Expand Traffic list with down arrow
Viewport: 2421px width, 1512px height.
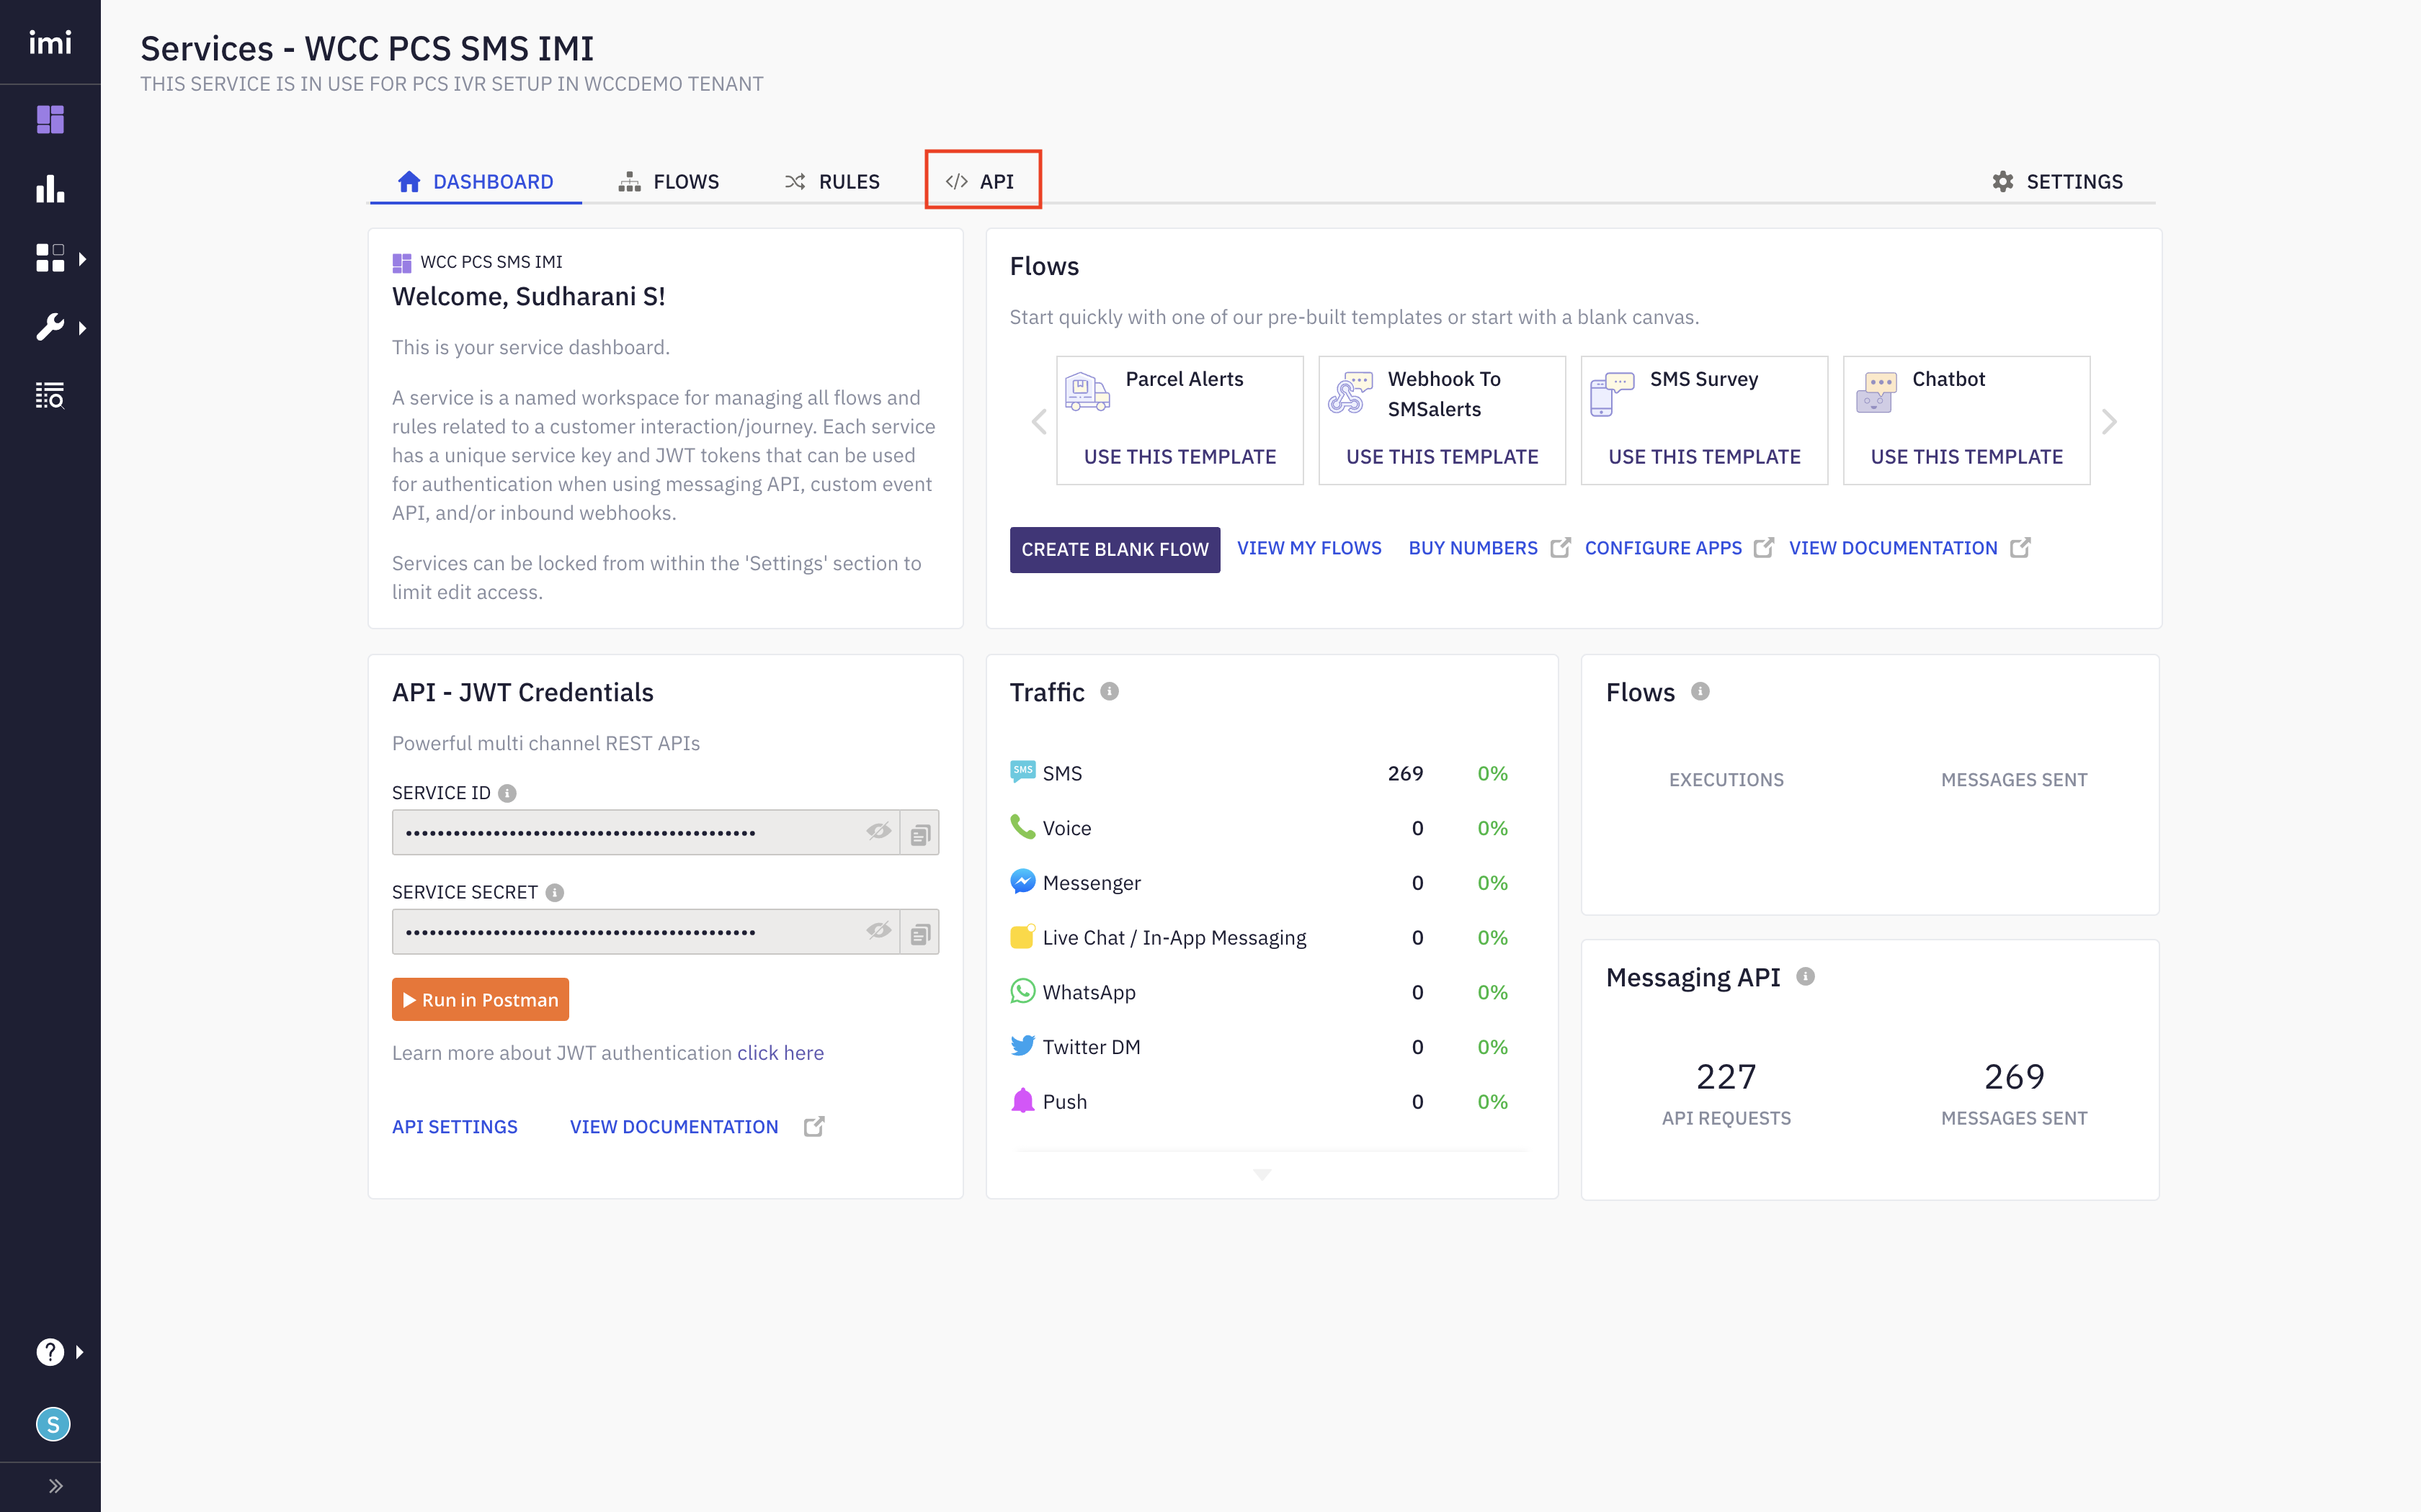tap(1262, 1174)
